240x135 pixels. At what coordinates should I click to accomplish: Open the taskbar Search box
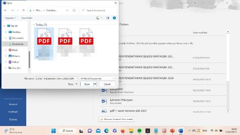click(x=67, y=131)
